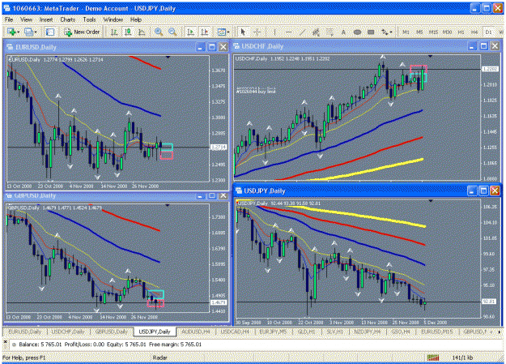506x364 pixels.
Task: Switch timeframe to M30
Action: (447, 32)
